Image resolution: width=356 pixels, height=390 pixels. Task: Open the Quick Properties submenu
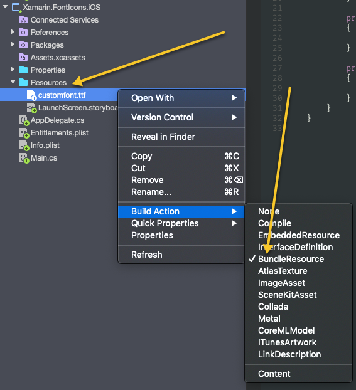181,223
